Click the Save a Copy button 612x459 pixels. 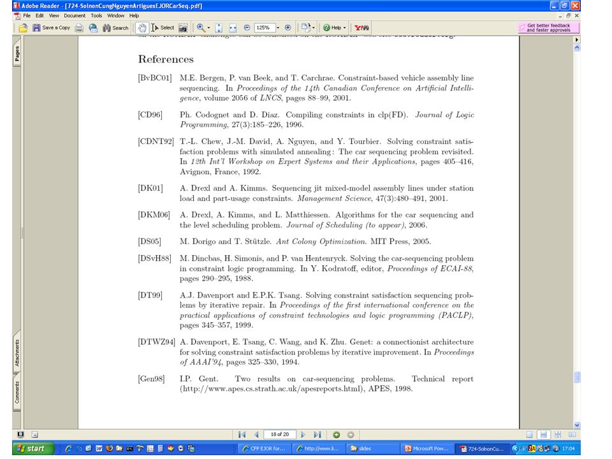(x=51, y=27)
